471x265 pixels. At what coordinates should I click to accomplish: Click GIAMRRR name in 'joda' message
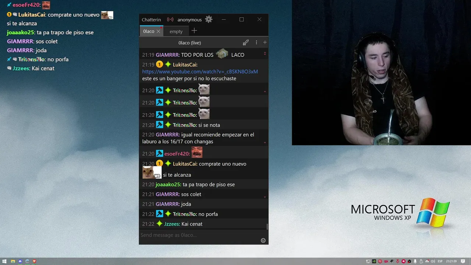click(x=167, y=204)
